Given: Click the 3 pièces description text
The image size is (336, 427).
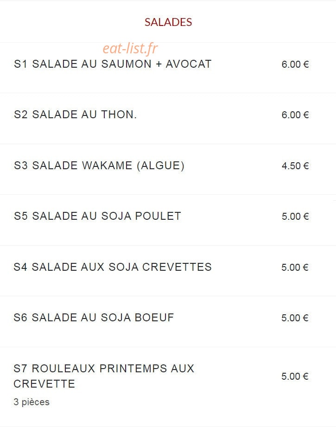Looking at the screenshot, I should pos(32,402).
